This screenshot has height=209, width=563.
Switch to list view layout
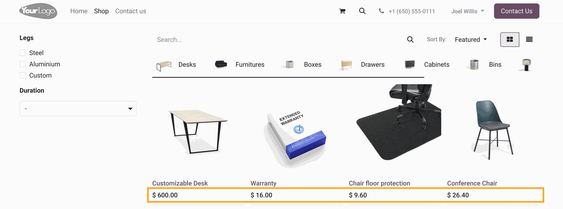tap(529, 39)
